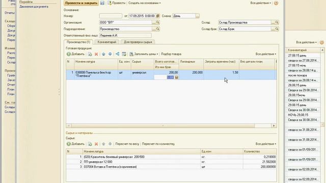Image resolution: width=326 pixels, height=183 pixels.
Task: Open top Все действия menu of the document
Action: point(261,3)
